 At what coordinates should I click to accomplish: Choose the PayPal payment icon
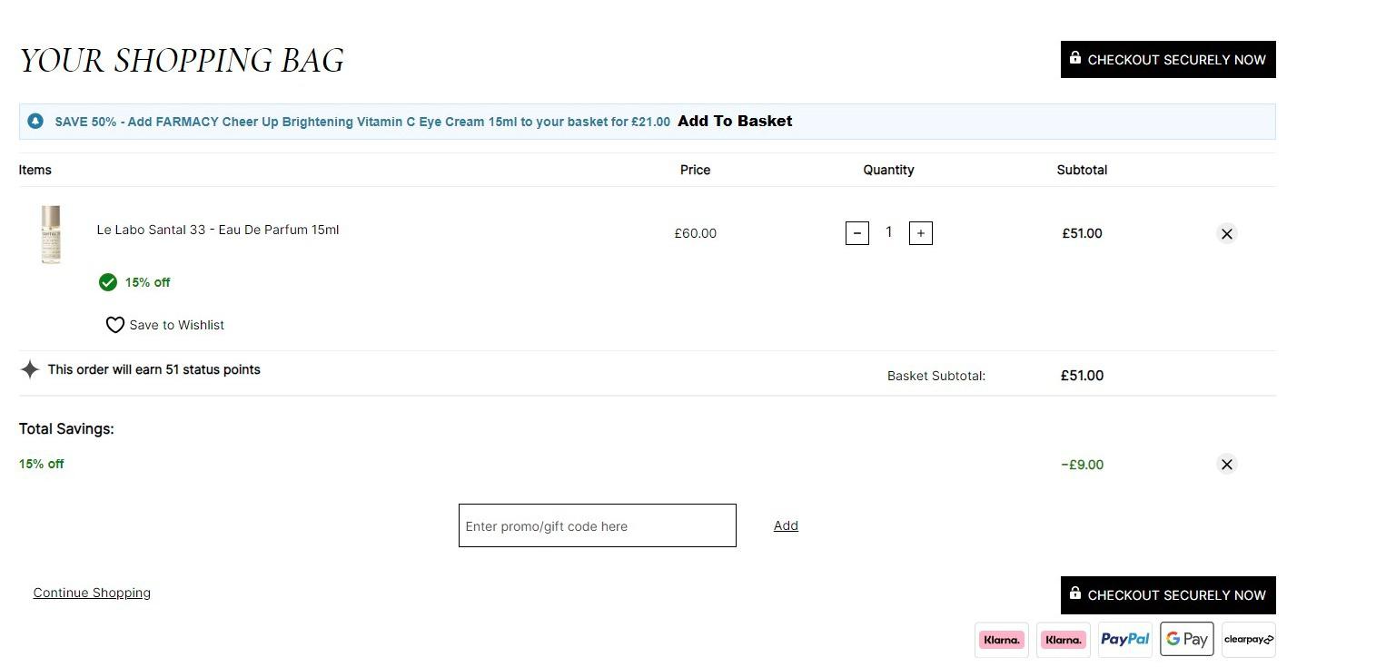click(x=1125, y=639)
